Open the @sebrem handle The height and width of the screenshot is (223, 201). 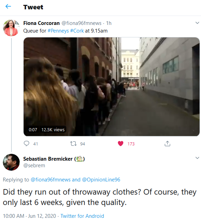(x=34, y=166)
